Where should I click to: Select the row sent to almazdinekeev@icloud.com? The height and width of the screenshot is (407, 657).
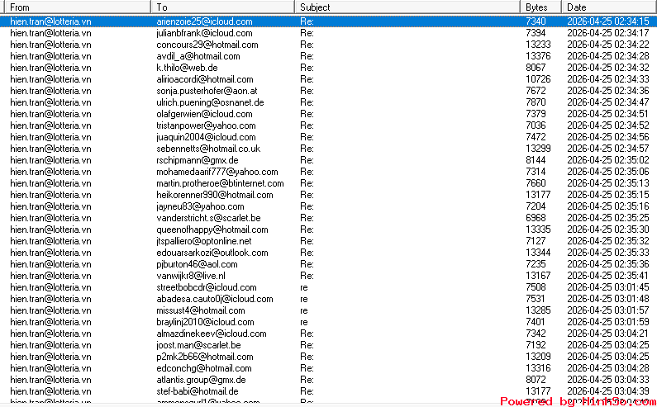pos(329,334)
